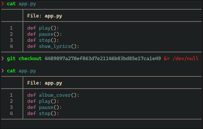Screen dimensions: 203x129
Task: Click the '&>' redirect operator
Action: pyautogui.click(x=167, y=58)
